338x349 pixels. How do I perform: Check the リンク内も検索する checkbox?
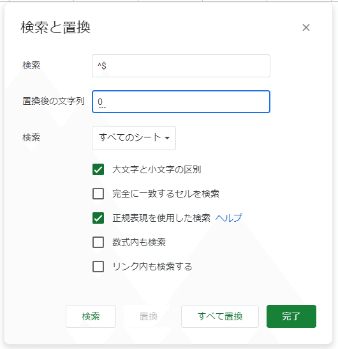click(98, 267)
